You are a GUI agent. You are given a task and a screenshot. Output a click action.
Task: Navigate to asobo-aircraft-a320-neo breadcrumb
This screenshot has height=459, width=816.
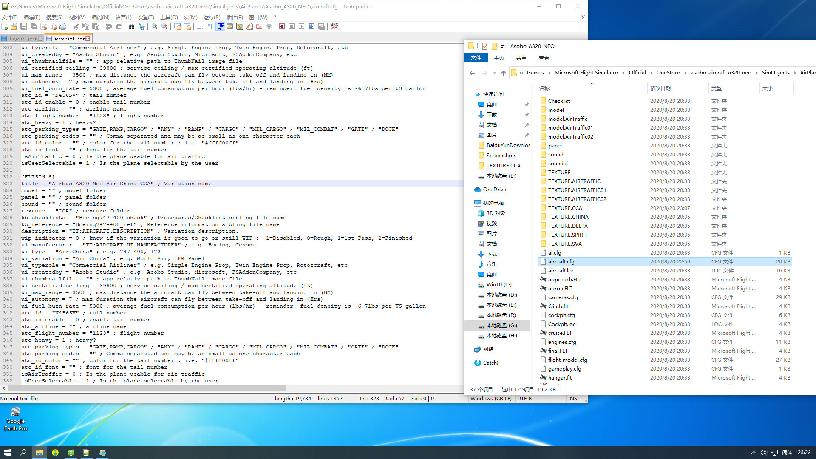coord(721,73)
